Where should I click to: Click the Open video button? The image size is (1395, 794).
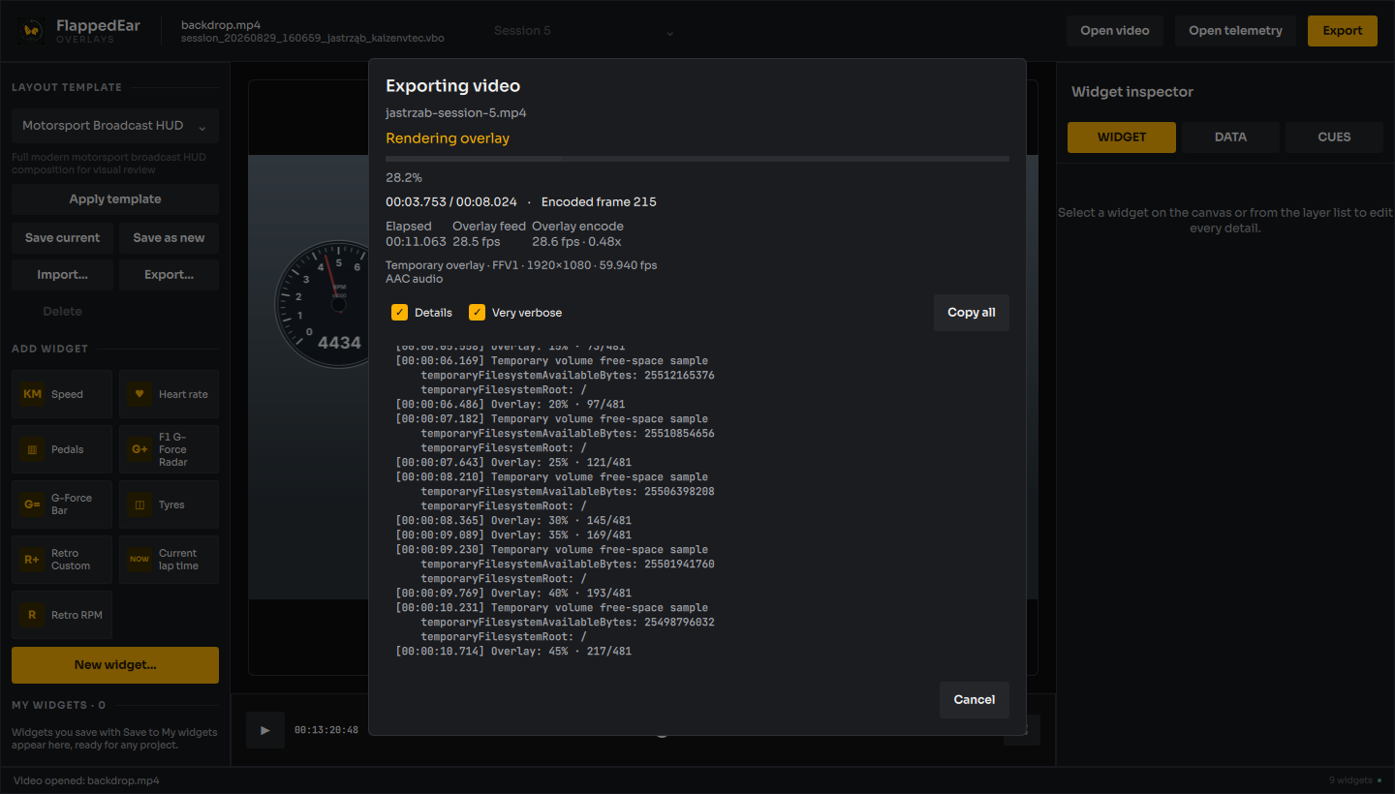pyautogui.click(x=1115, y=31)
